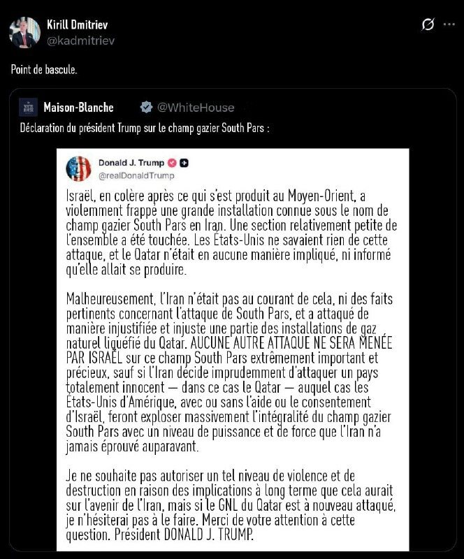
Task: Click the White House profile icon
Action: (x=28, y=107)
